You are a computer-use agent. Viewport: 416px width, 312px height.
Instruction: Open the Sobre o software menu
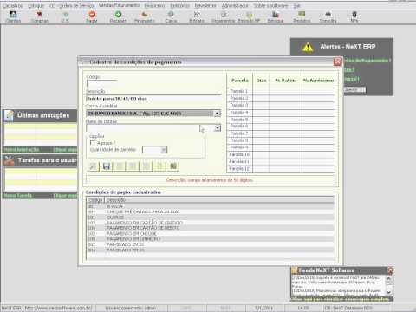tap(270, 6)
